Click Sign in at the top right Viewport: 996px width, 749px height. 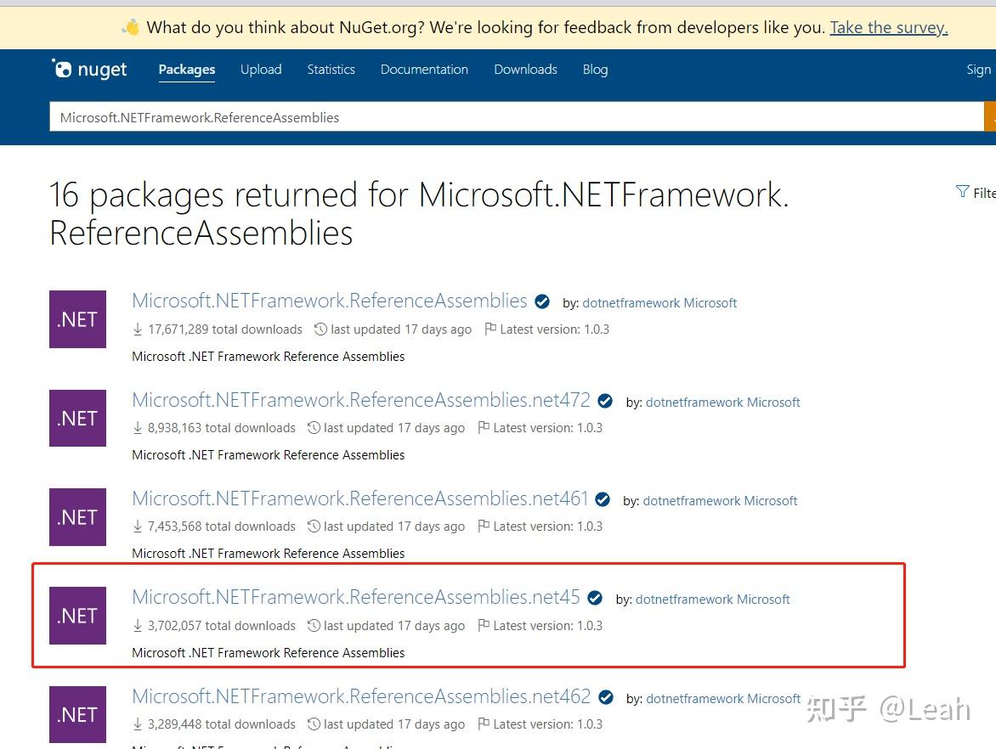979,69
